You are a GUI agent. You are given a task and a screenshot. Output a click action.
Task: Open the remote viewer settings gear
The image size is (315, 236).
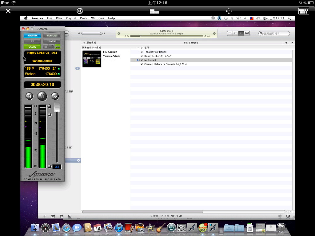pos(80,11)
